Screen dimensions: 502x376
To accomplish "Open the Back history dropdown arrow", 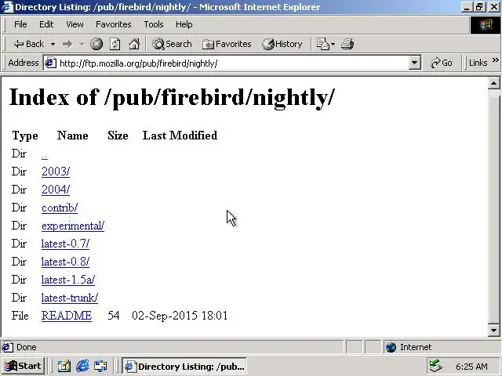I will tap(53, 44).
